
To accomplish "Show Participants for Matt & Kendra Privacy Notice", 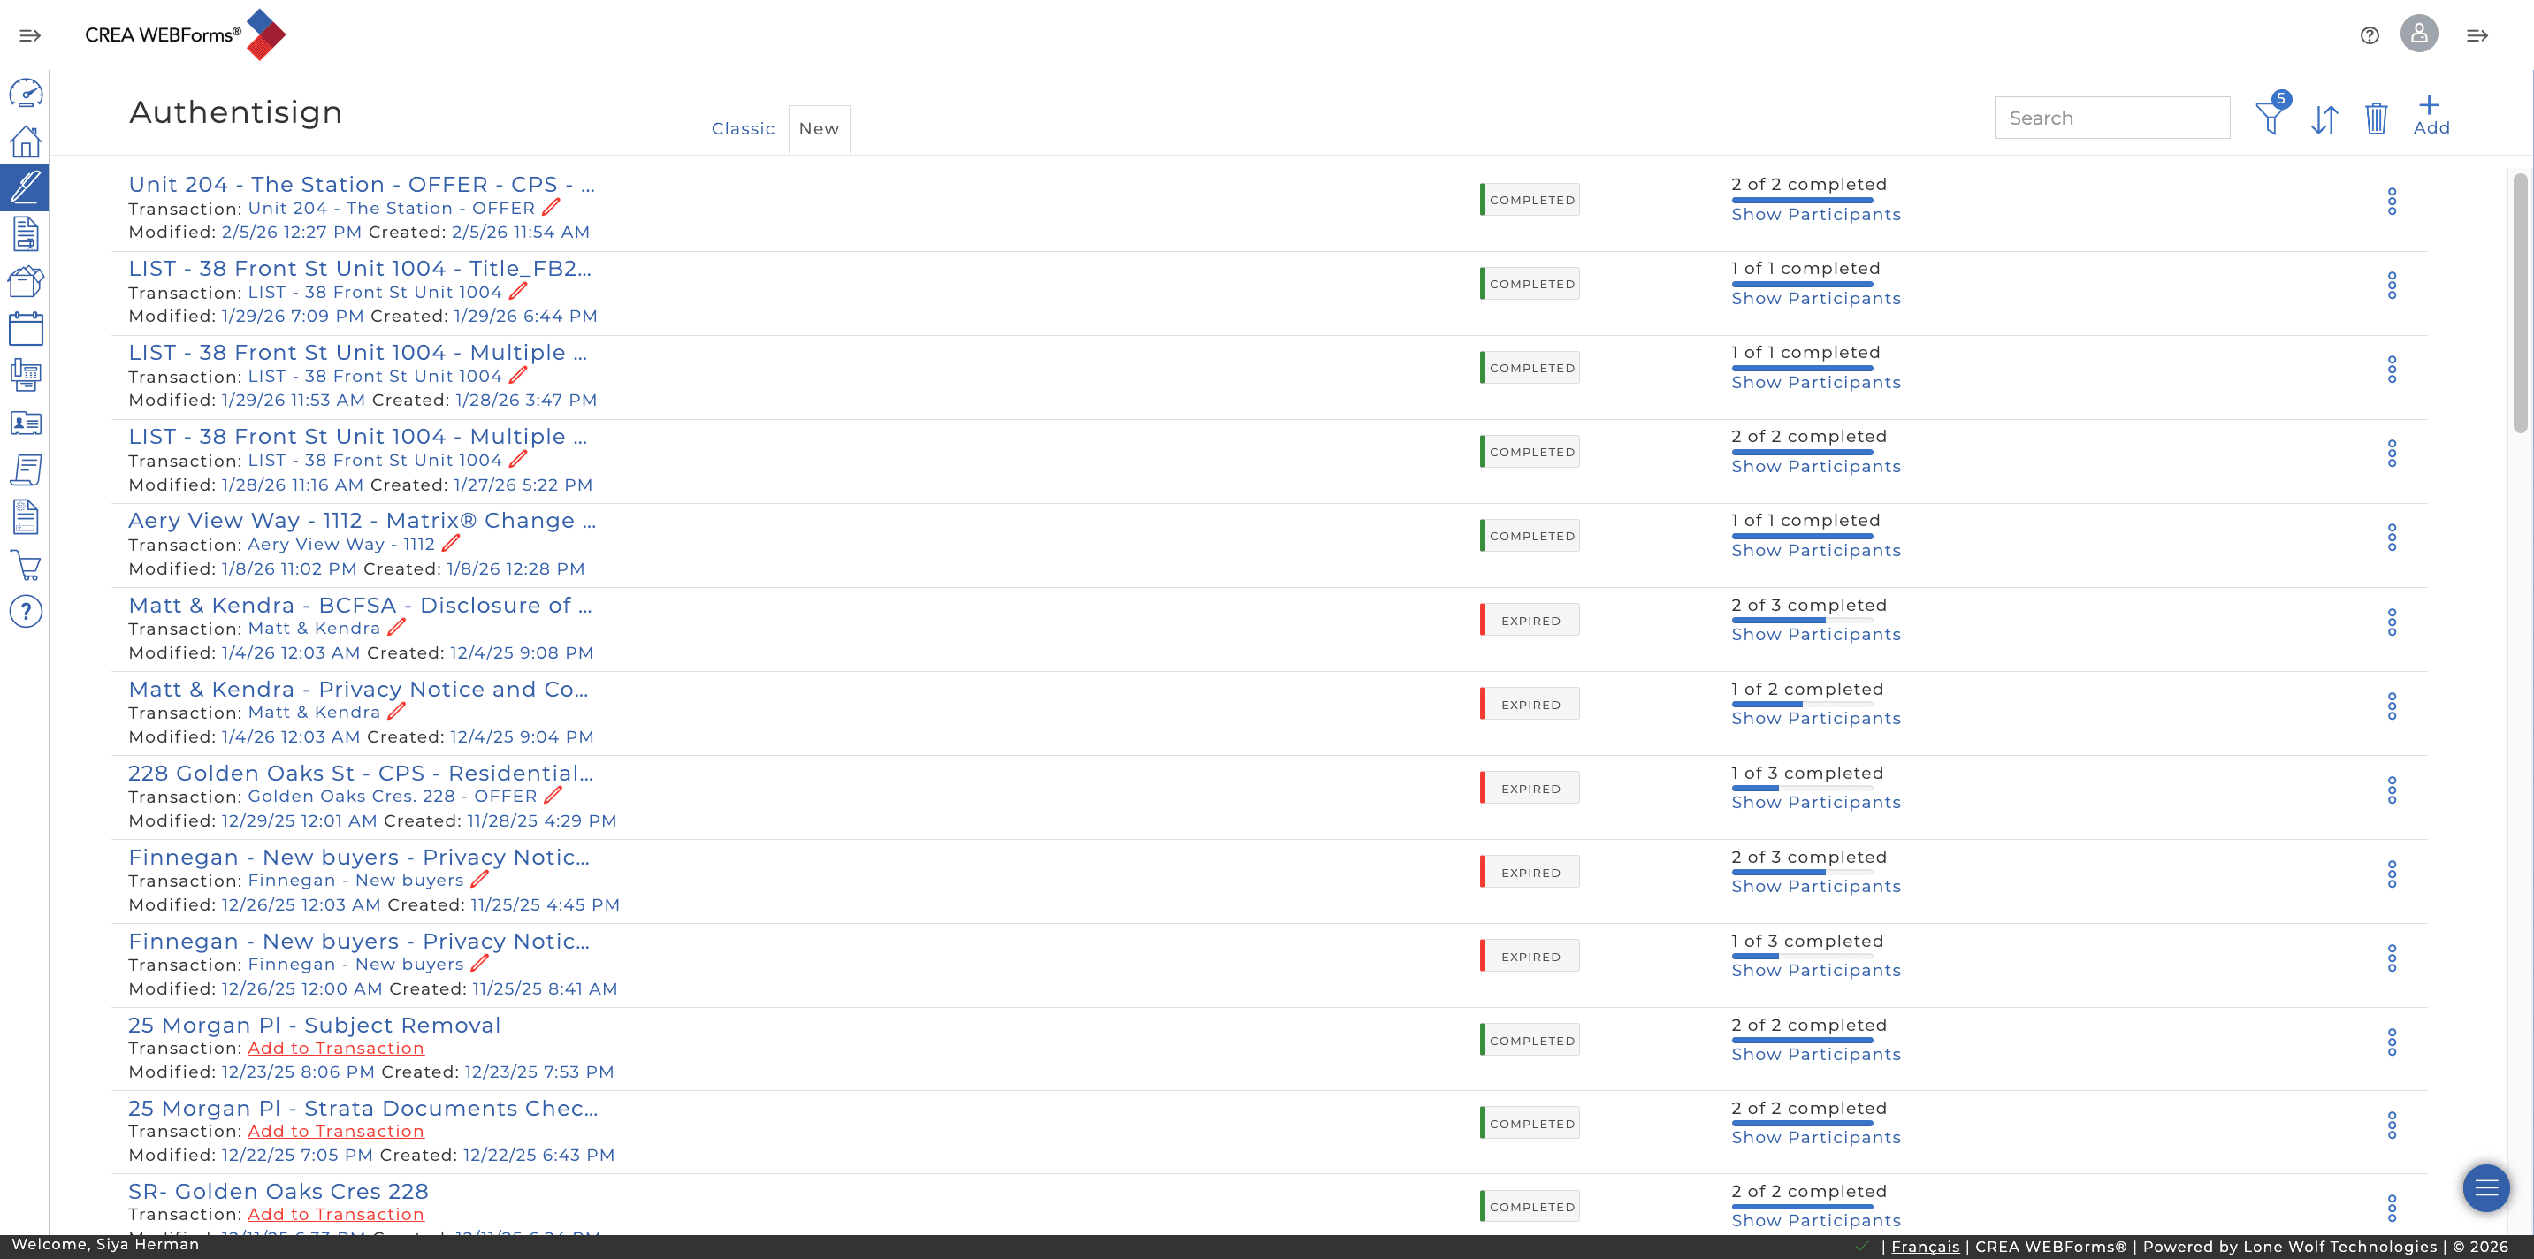I will pos(1816,718).
